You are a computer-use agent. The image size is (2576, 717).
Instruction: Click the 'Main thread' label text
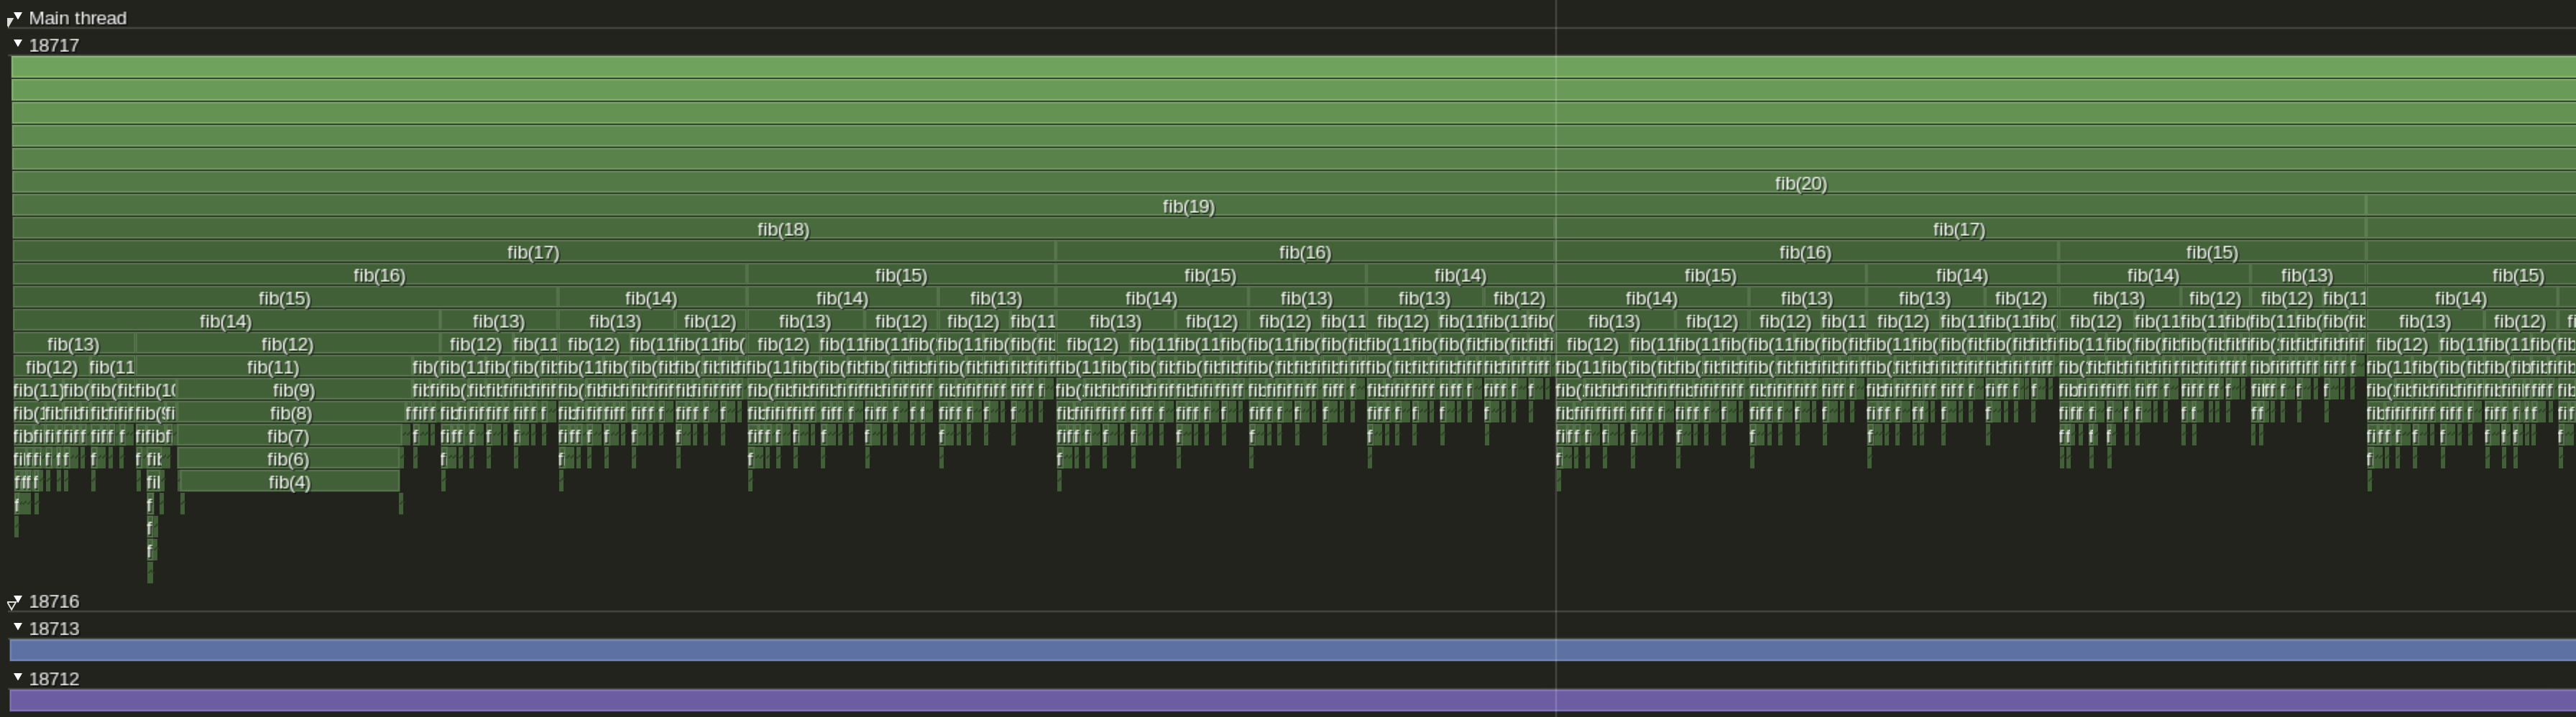tap(77, 18)
